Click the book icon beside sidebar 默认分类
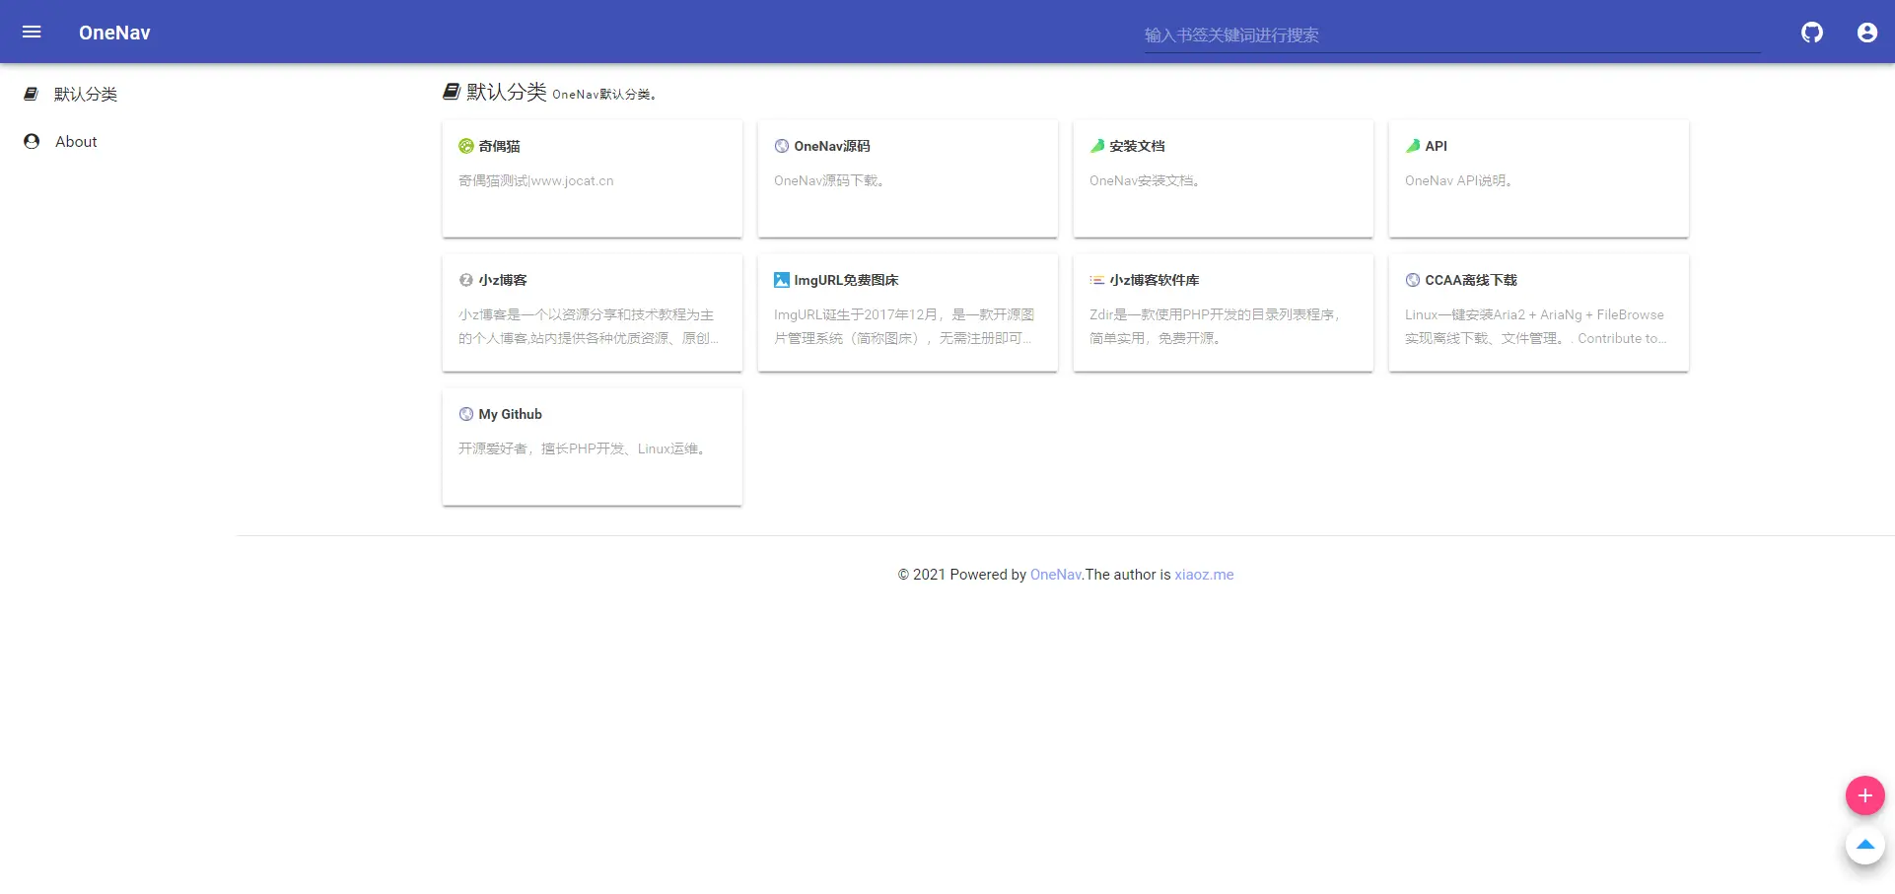This screenshot has height=894, width=1895. point(32,94)
